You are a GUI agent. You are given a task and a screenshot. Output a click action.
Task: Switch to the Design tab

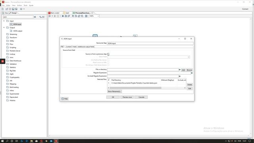pos(13,13)
